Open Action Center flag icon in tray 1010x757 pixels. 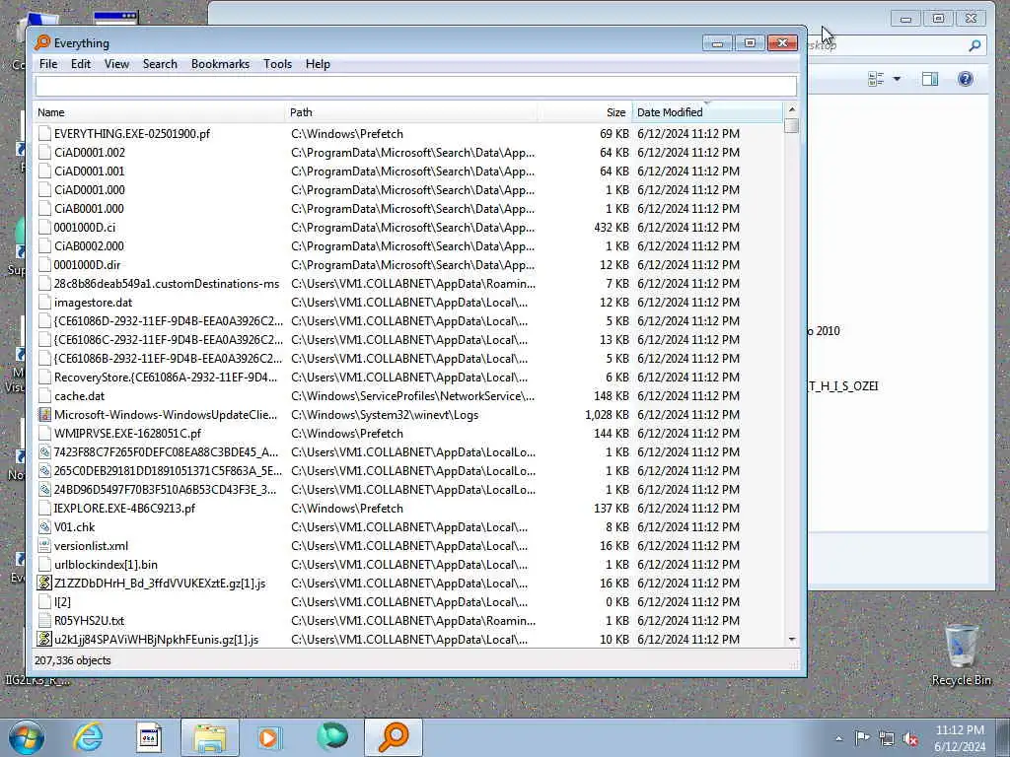tap(862, 738)
